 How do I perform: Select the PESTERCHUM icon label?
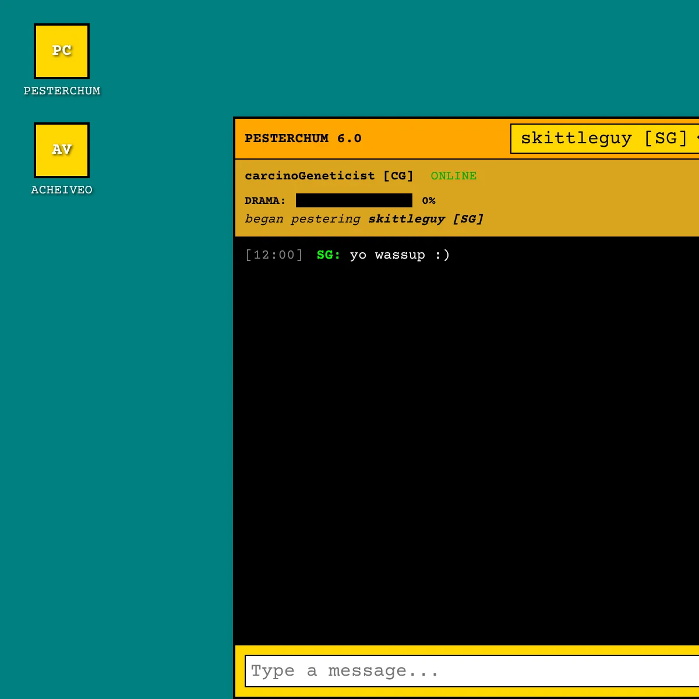click(62, 91)
